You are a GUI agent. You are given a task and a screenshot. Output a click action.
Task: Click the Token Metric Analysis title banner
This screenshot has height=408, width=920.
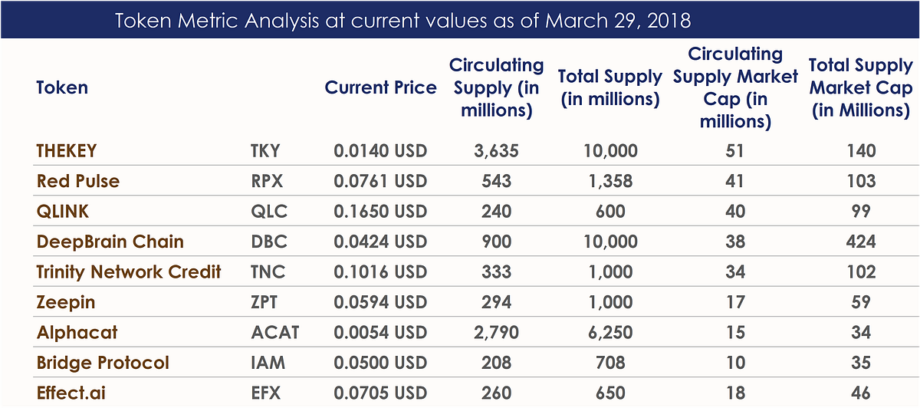[459, 20]
